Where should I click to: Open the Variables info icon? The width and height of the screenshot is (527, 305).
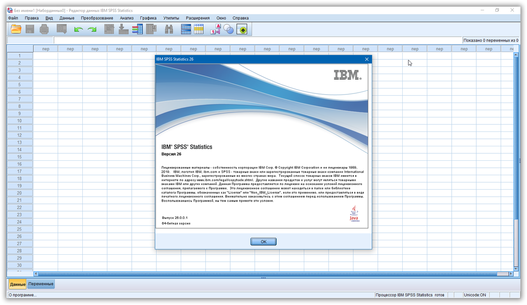pyautogui.click(x=137, y=29)
